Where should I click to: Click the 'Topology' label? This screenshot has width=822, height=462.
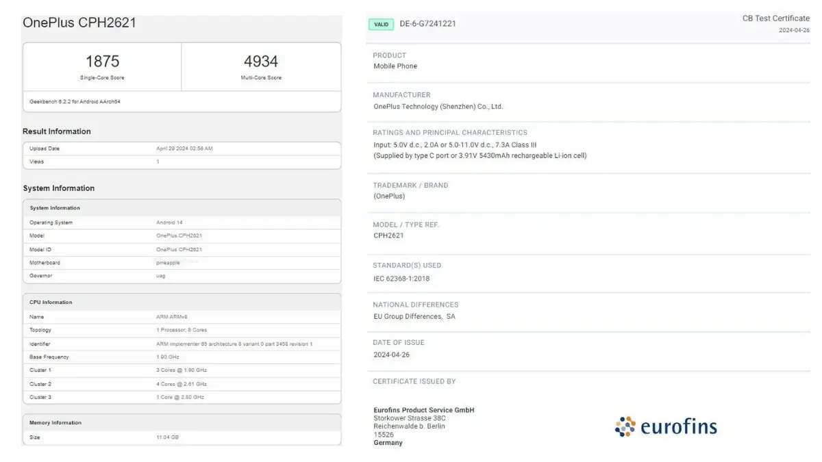[x=40, y=330]
